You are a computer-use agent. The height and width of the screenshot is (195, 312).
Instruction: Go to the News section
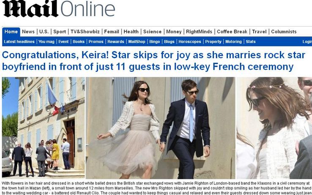point(28,32)
